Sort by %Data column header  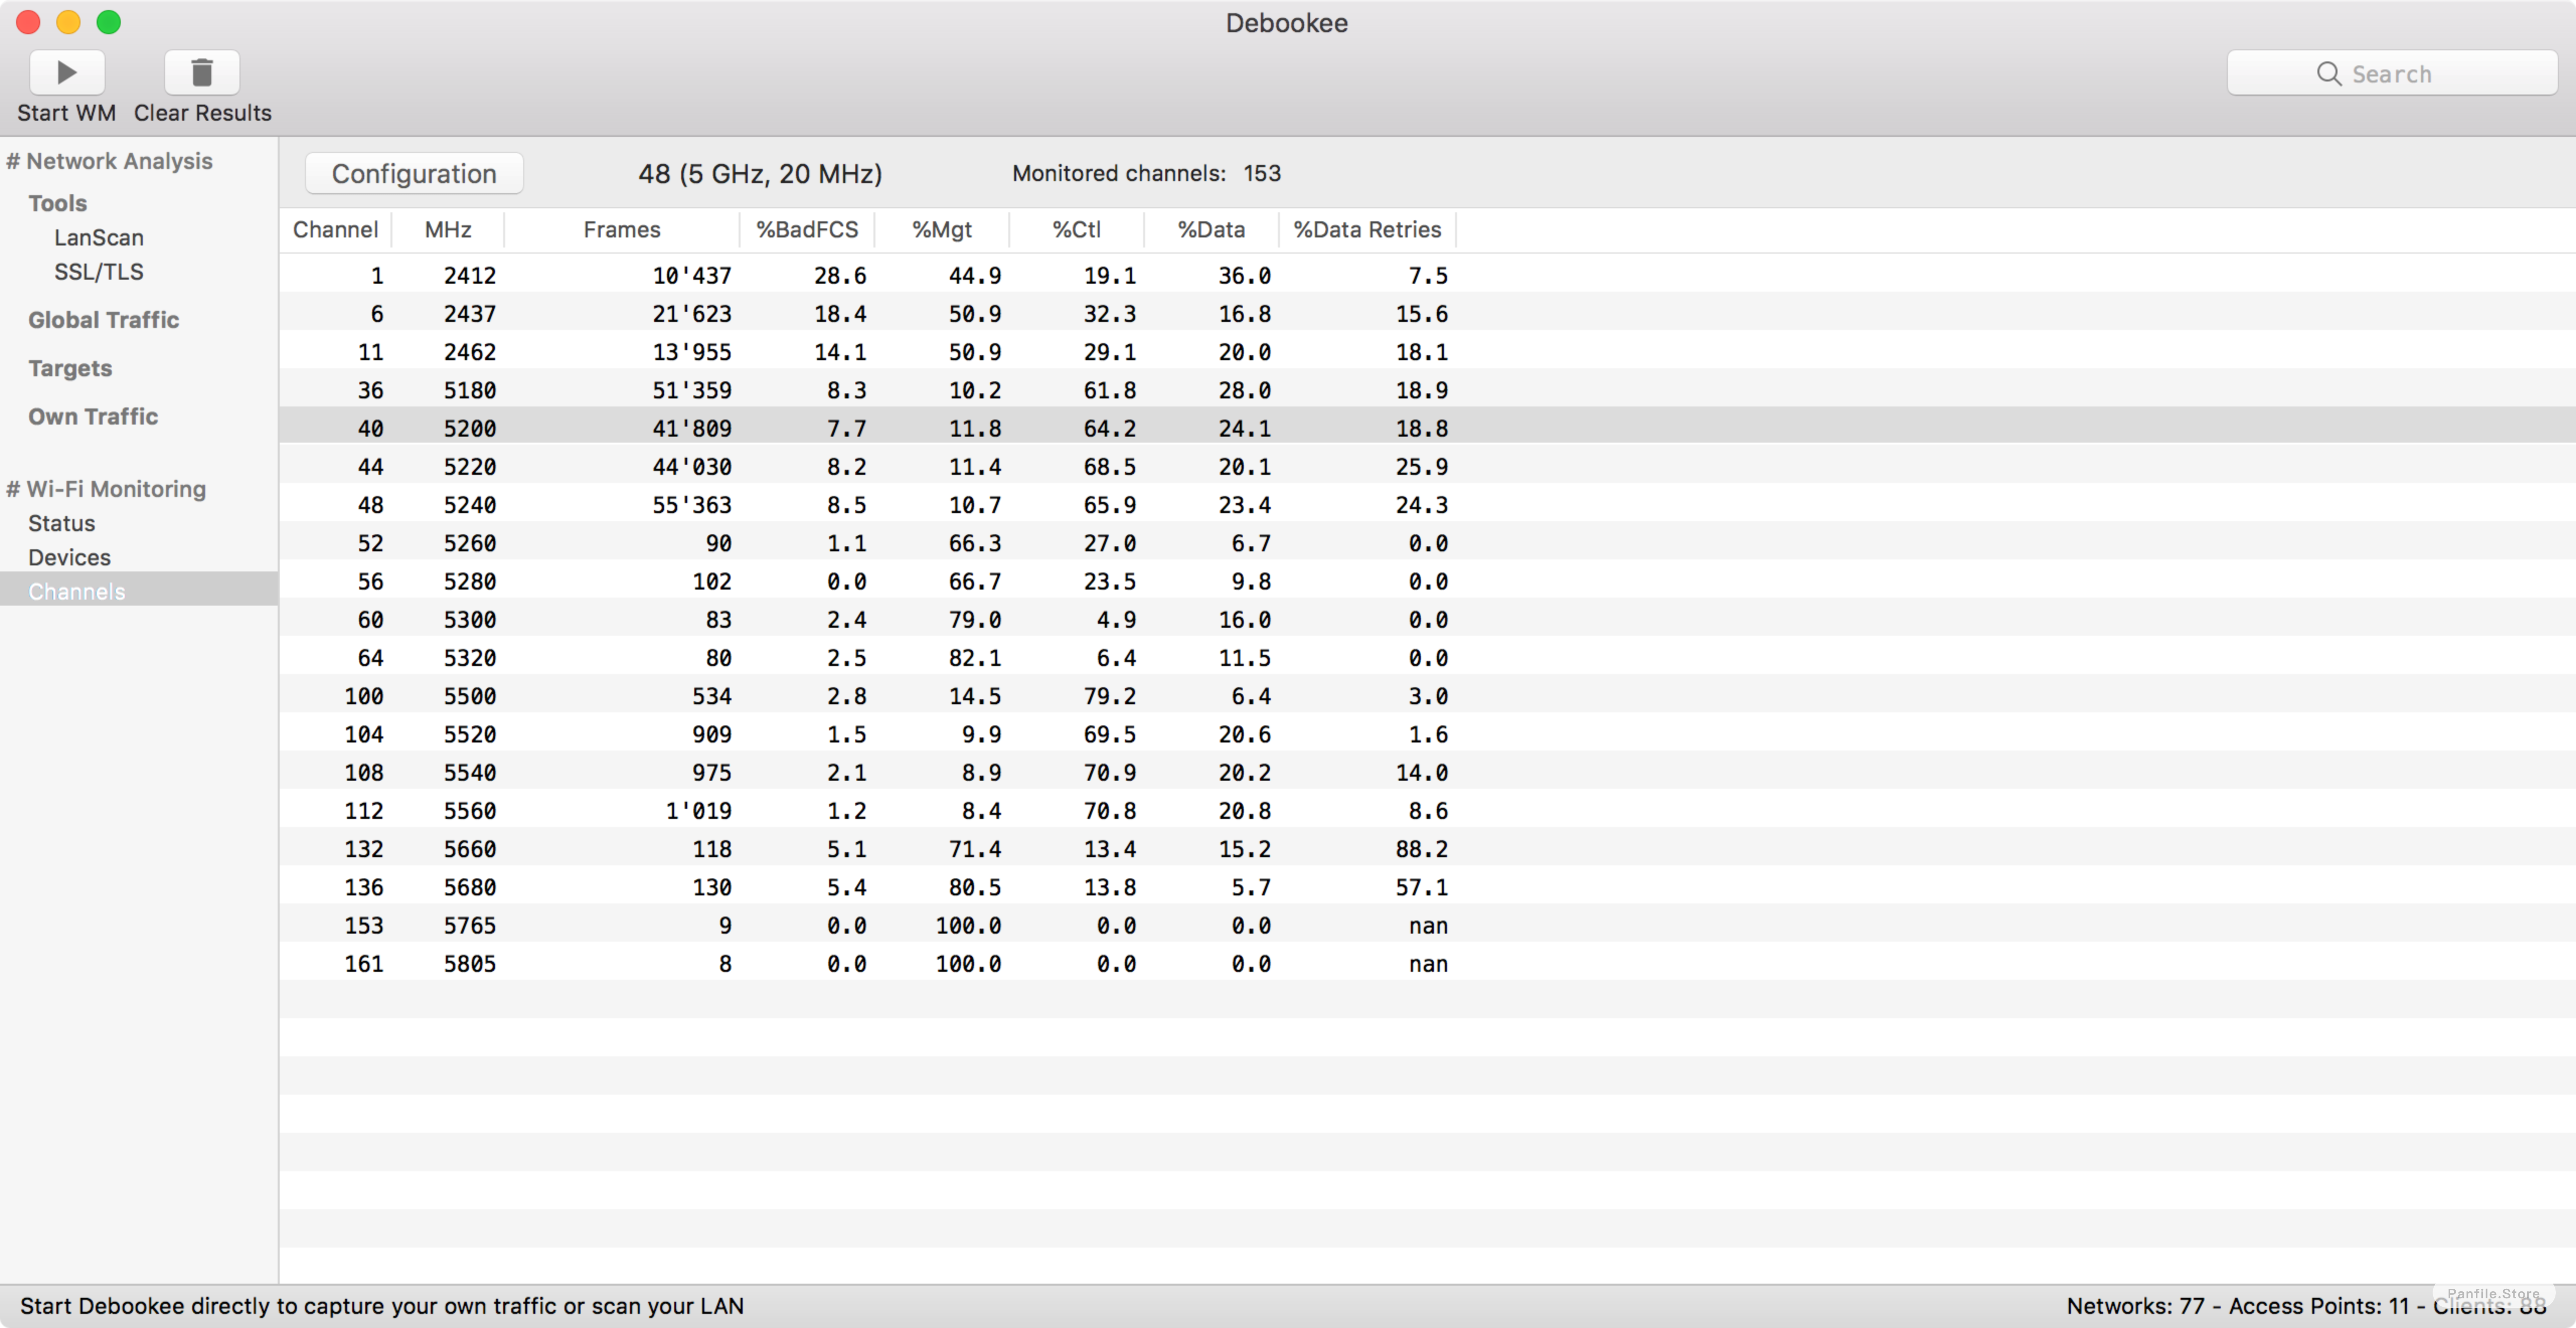pyautogui.click(x=1211, y=229)
